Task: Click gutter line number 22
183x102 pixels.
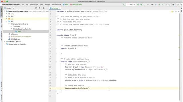Action: tap(50, 67)
